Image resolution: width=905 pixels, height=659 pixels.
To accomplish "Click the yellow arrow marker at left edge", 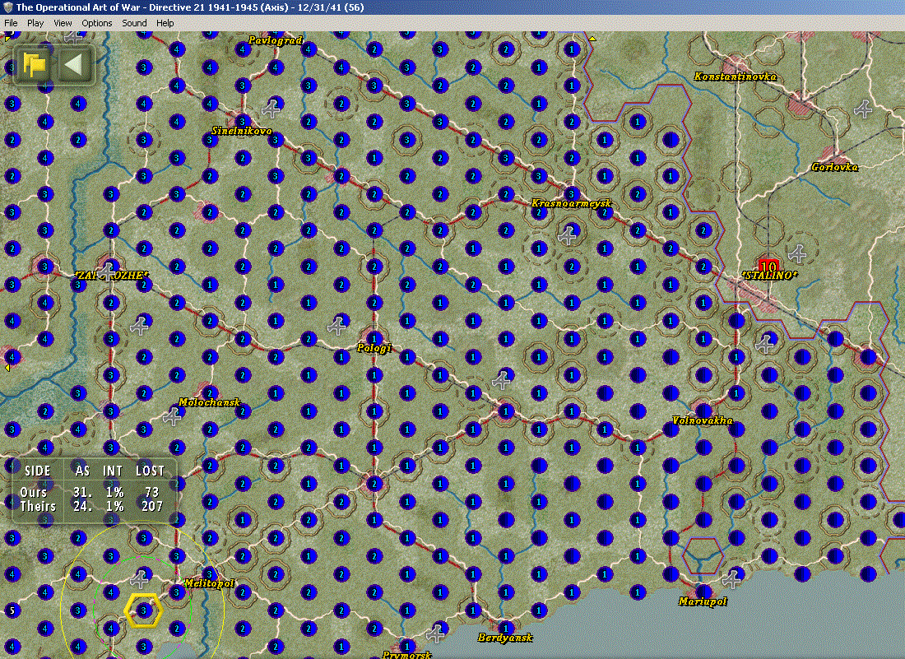I will 7,368.
